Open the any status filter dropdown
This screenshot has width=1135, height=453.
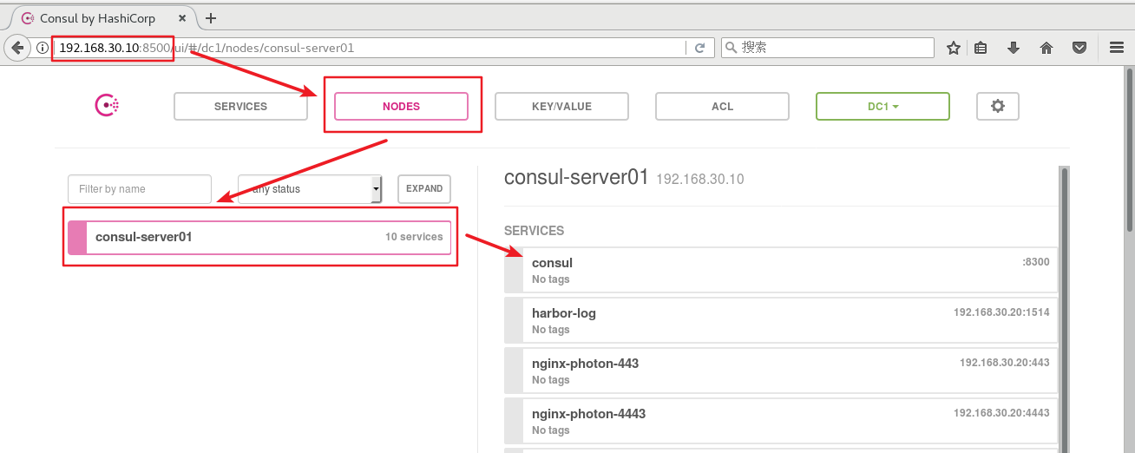(310, 188)
